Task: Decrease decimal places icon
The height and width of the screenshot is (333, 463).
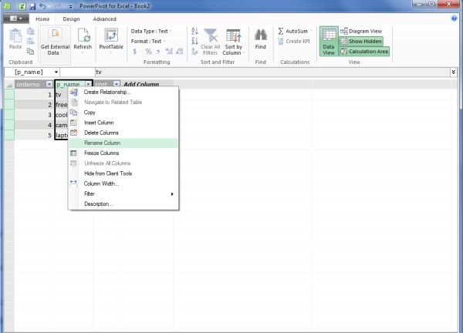Action: point(180,52)
